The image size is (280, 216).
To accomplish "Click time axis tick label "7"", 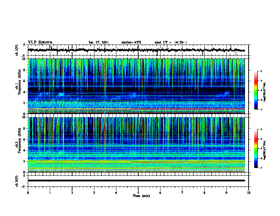I will (x=182, y=193).
